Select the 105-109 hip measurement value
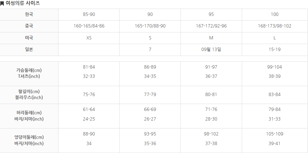The width and height of the screenshot is (308, 153). tap(275, 134)
